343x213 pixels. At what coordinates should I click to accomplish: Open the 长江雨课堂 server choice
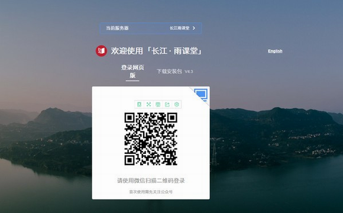180,28
